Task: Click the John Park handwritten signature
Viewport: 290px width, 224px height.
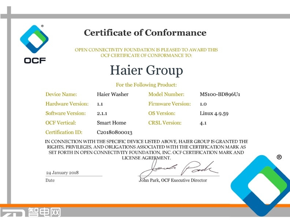Action: coord(178,169)
